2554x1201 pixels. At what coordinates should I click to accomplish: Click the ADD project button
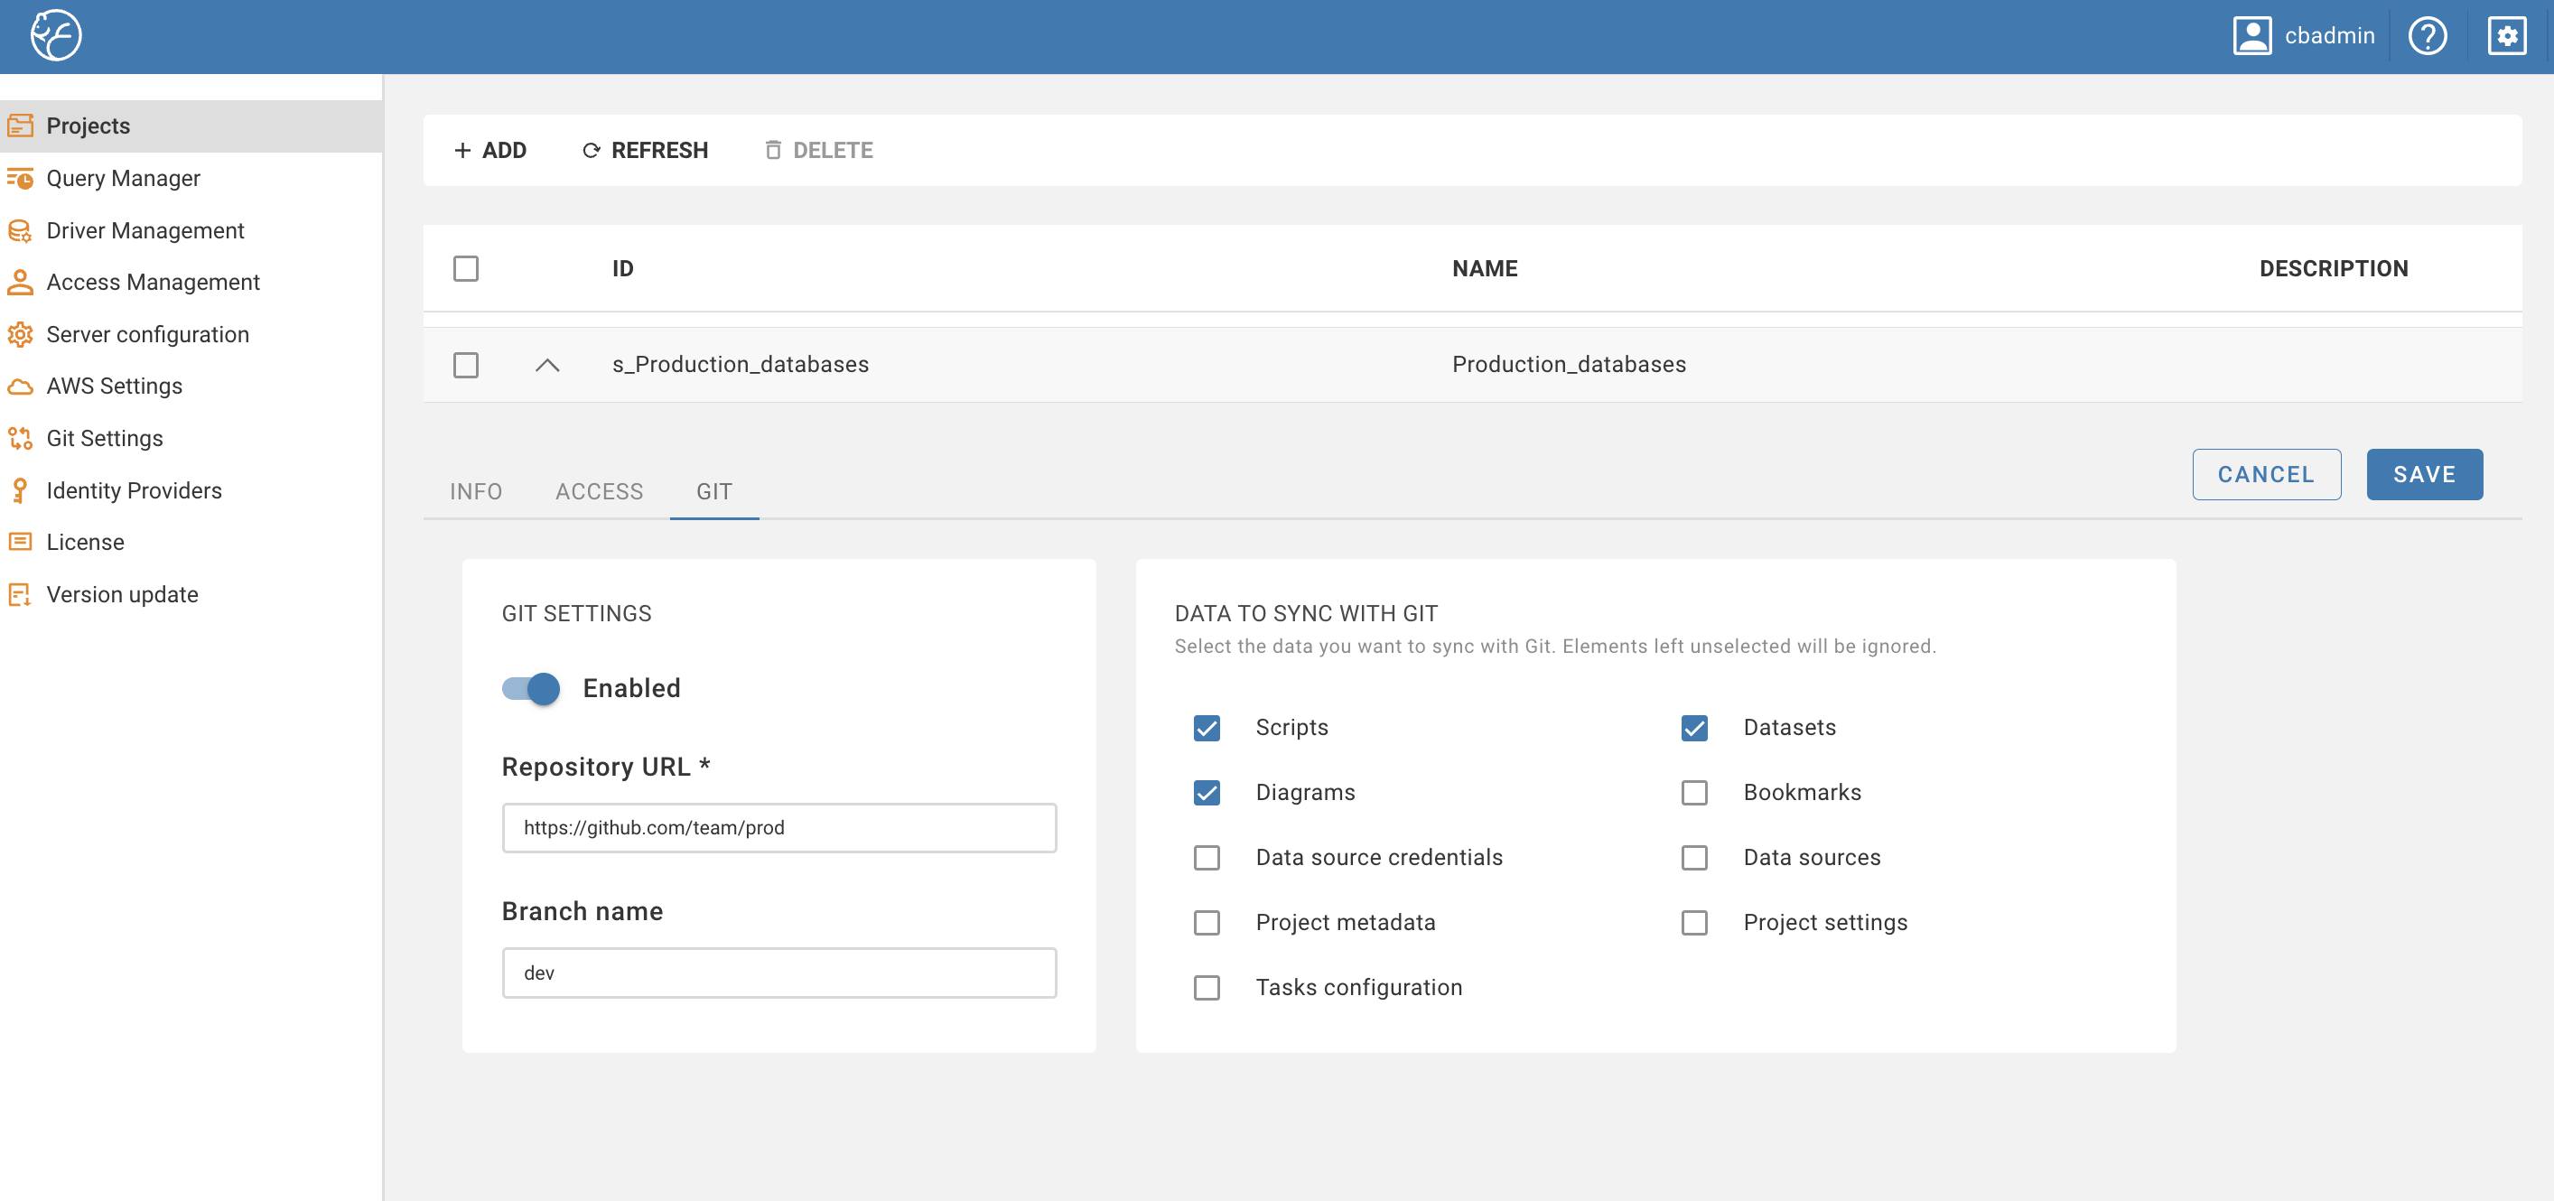pyautogui.click(x=489, y=151)
